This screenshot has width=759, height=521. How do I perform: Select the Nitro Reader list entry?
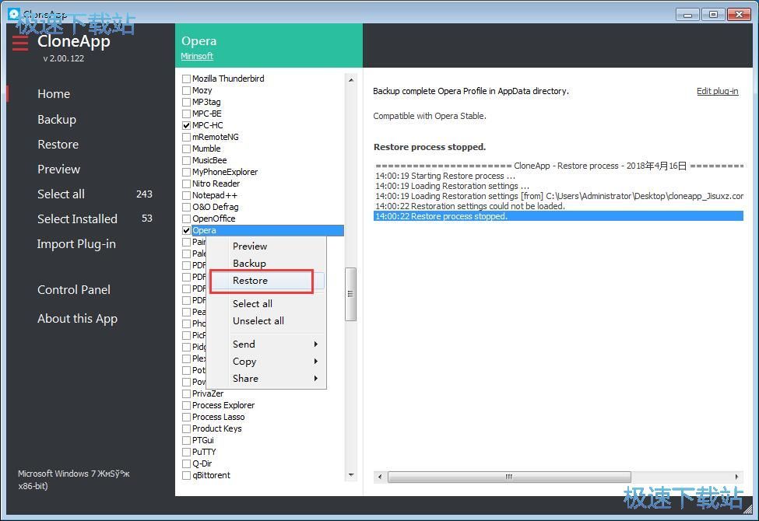coord(216,184)
